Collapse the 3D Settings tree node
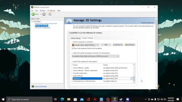 [x=32, y=22]
